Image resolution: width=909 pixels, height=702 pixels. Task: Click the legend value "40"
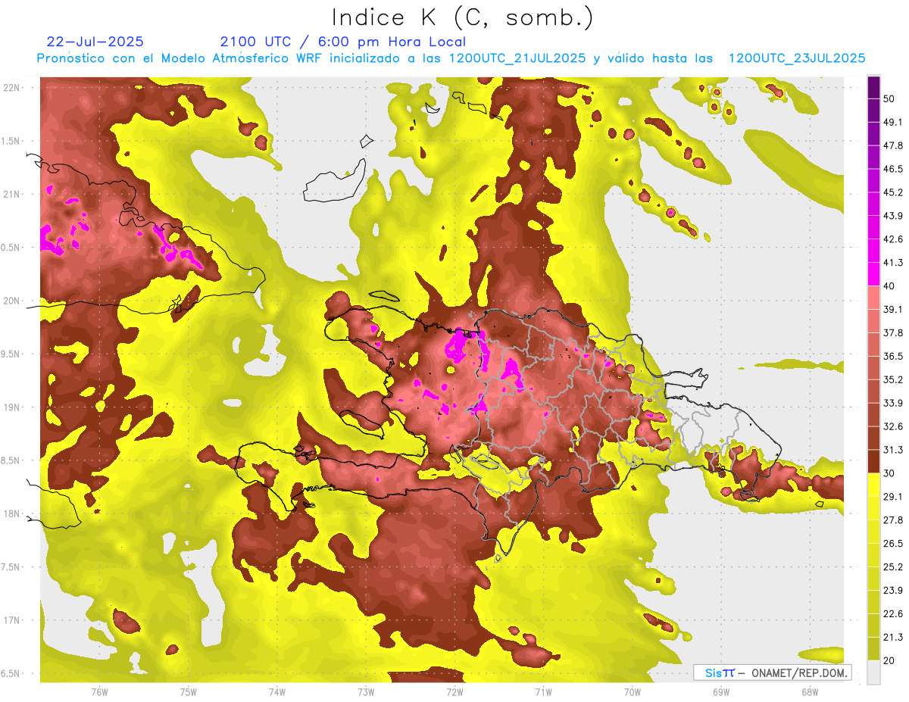click(890, 286)
